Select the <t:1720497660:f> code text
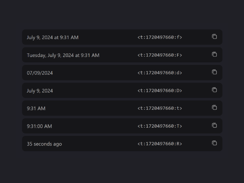This screenshot has width=244, height=183. pyautogui.click(x=160, y=37)
